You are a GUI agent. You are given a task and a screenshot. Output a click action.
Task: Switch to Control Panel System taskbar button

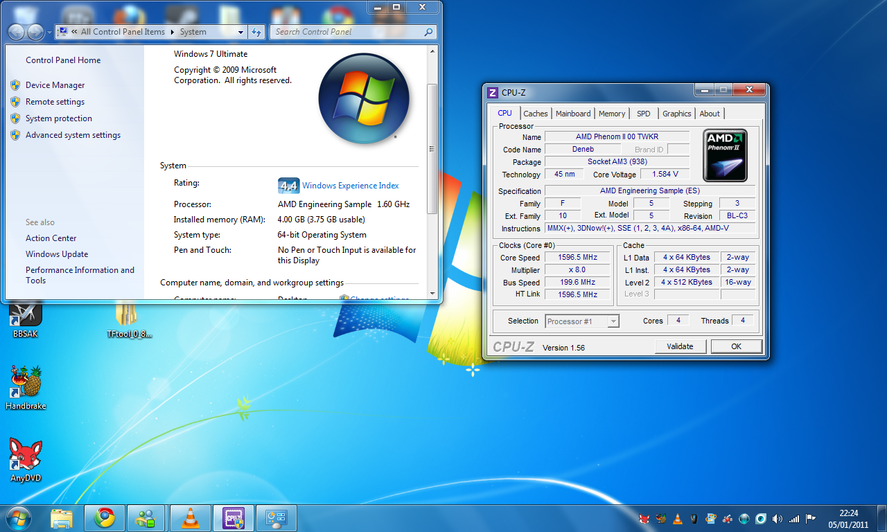tap(276, 518)
